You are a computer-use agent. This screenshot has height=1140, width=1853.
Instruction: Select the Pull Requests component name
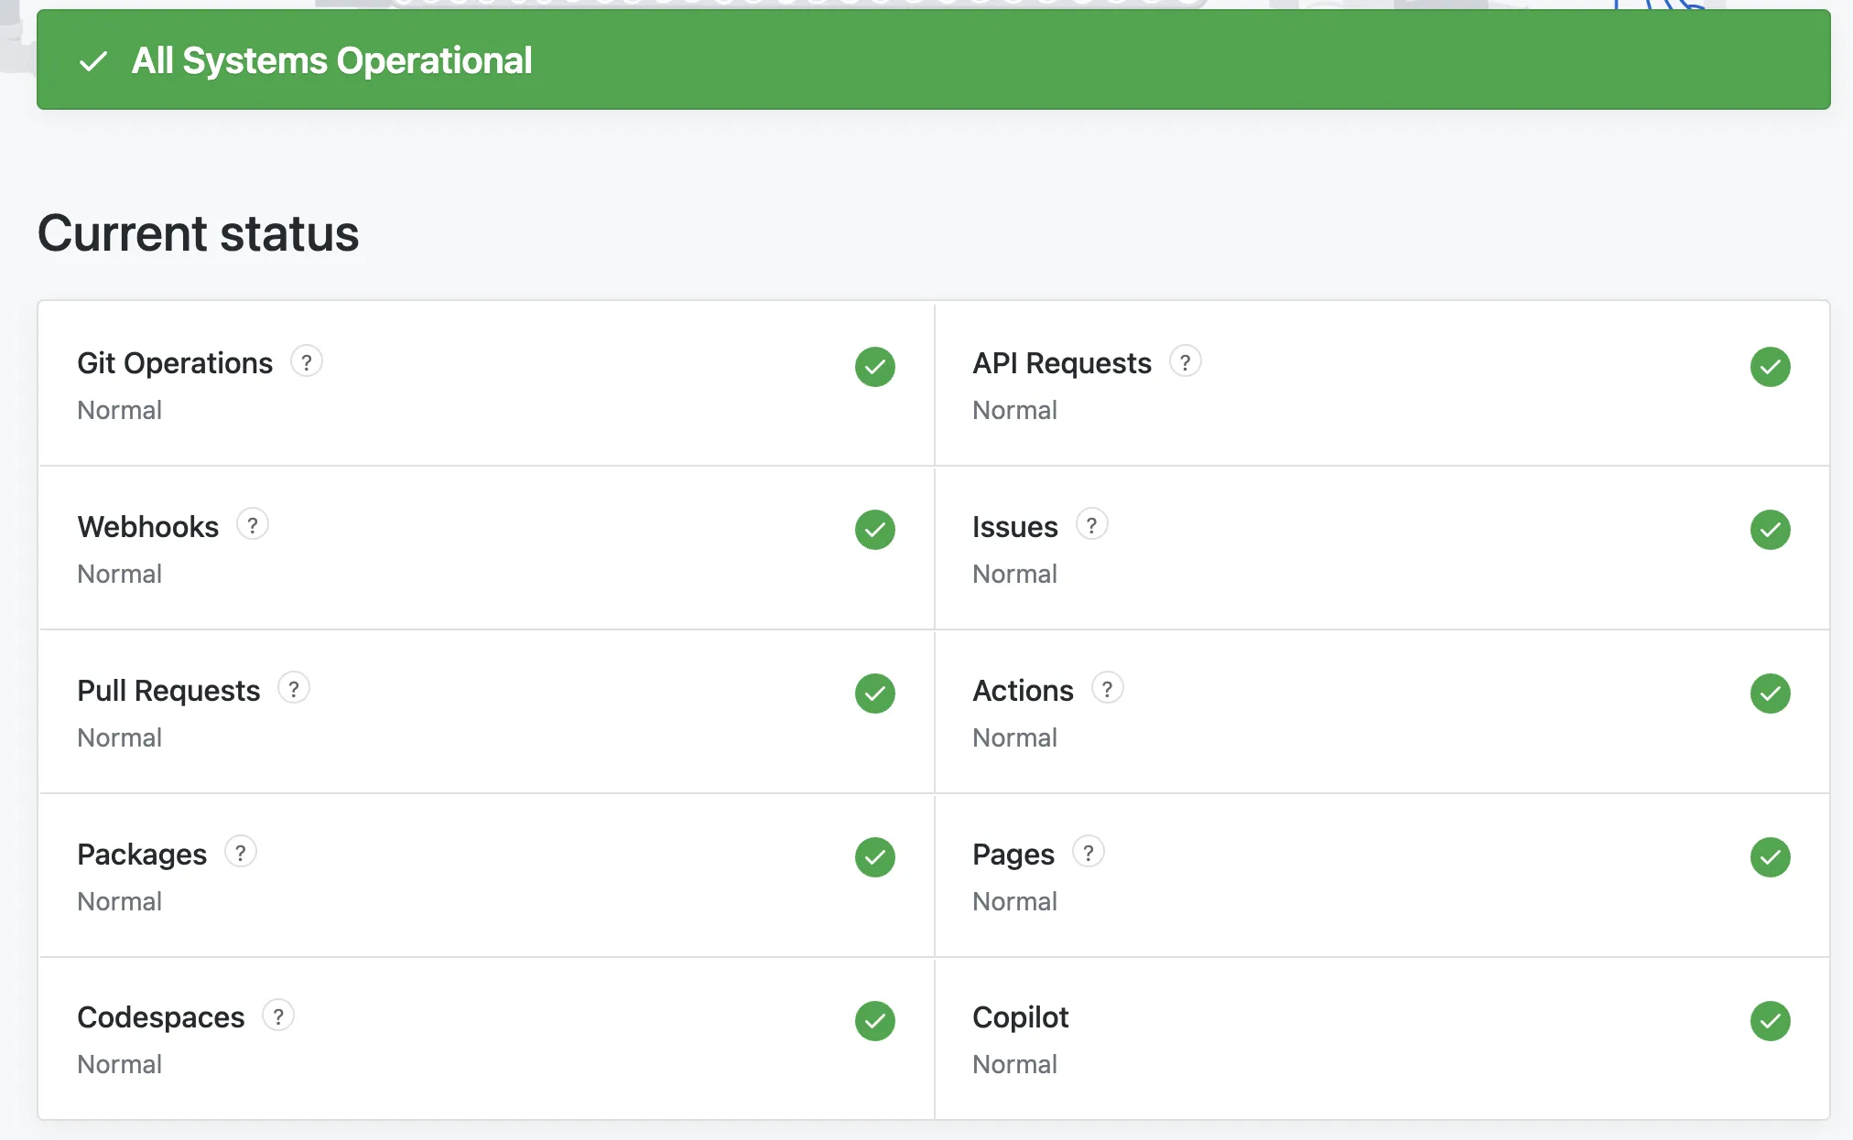[x=168, y=691]
